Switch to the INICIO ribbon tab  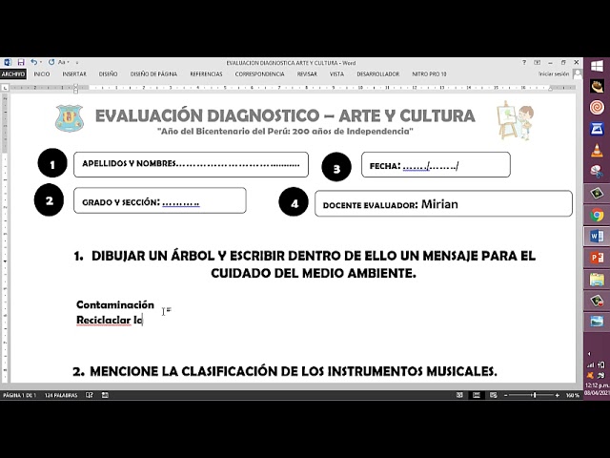[42, 74]
